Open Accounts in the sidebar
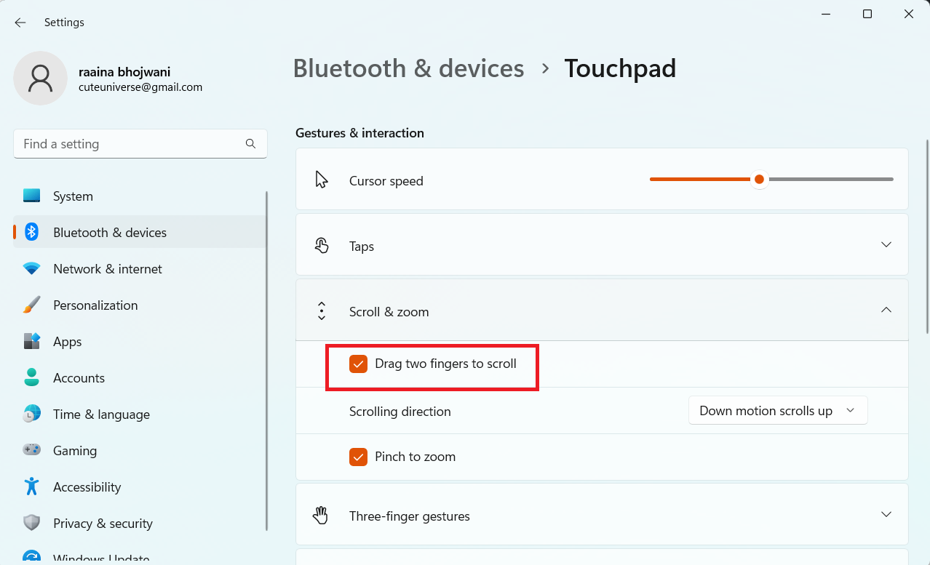930x565 pixels. pos(79,378)
